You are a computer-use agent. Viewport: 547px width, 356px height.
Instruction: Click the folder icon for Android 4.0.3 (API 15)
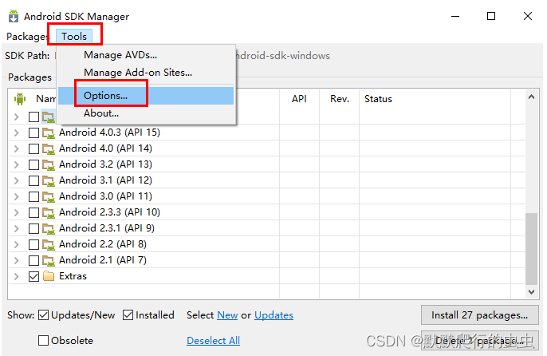click(x=49, y=133)
